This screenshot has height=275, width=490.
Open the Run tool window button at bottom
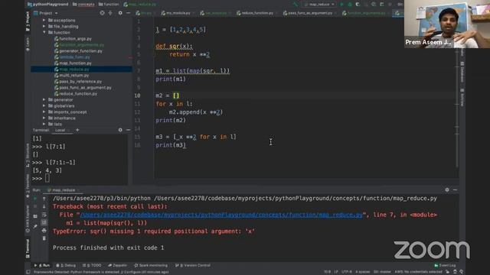click(x=42, y=265)
